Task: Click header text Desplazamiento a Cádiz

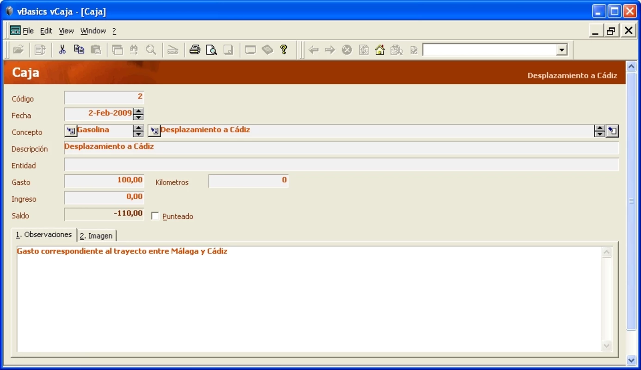Action: (x=572, y=75)
